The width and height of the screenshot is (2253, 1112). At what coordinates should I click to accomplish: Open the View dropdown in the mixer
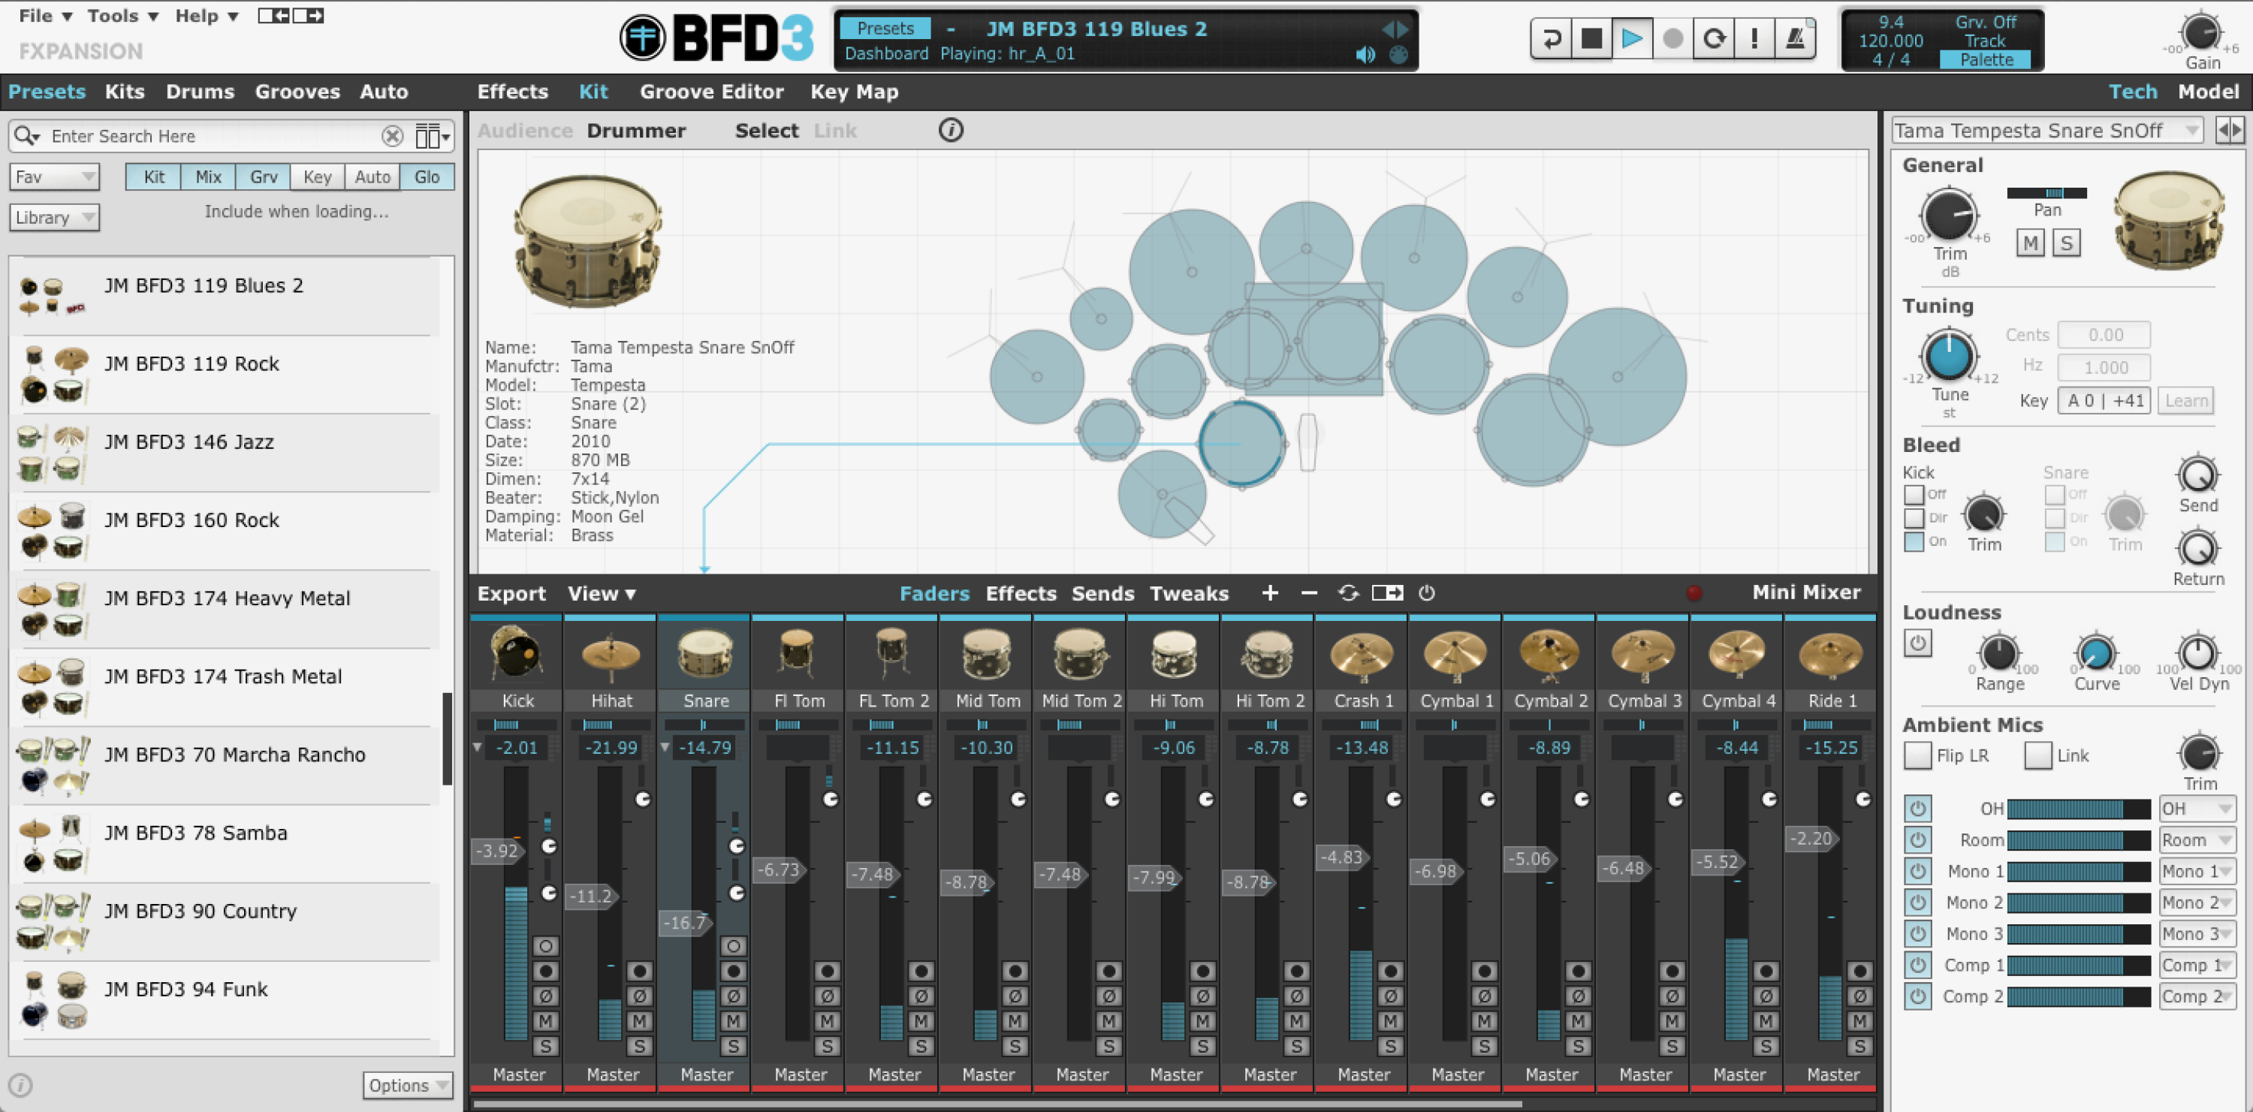point(601,592)
